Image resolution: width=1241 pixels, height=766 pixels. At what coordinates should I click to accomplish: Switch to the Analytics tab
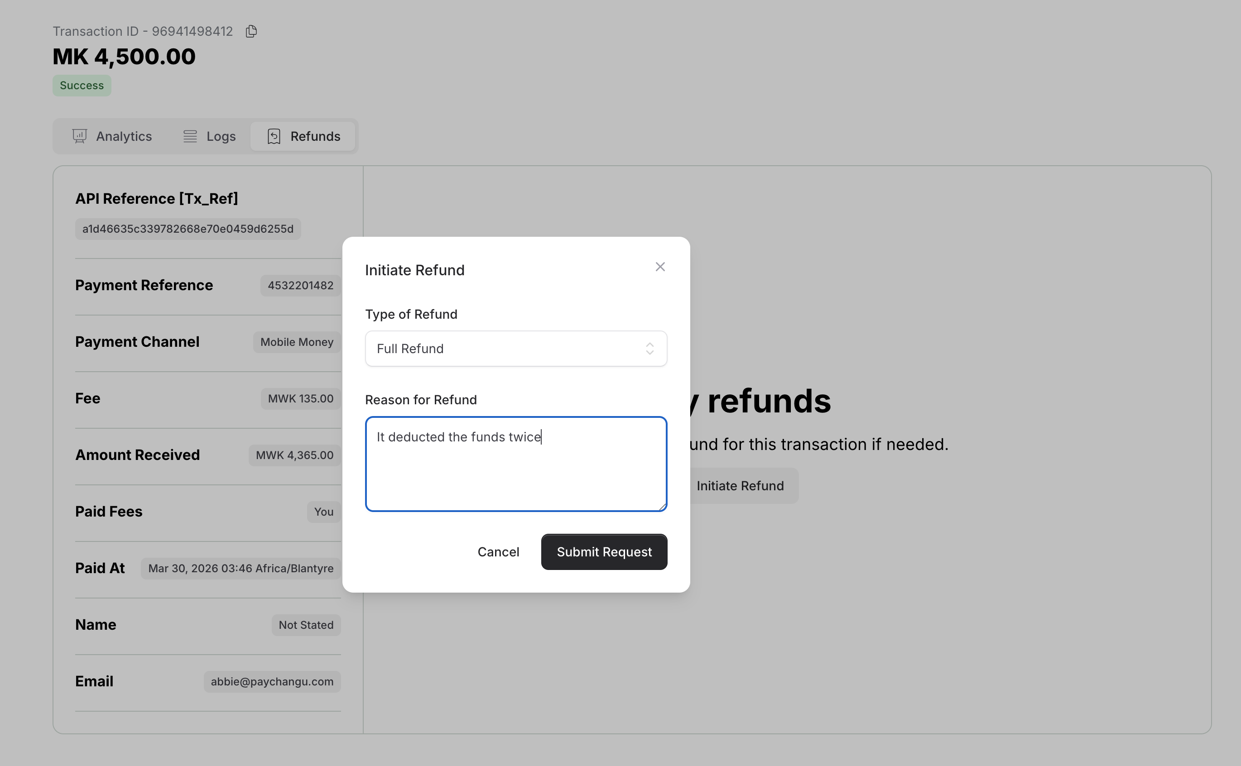click(112, 136)
